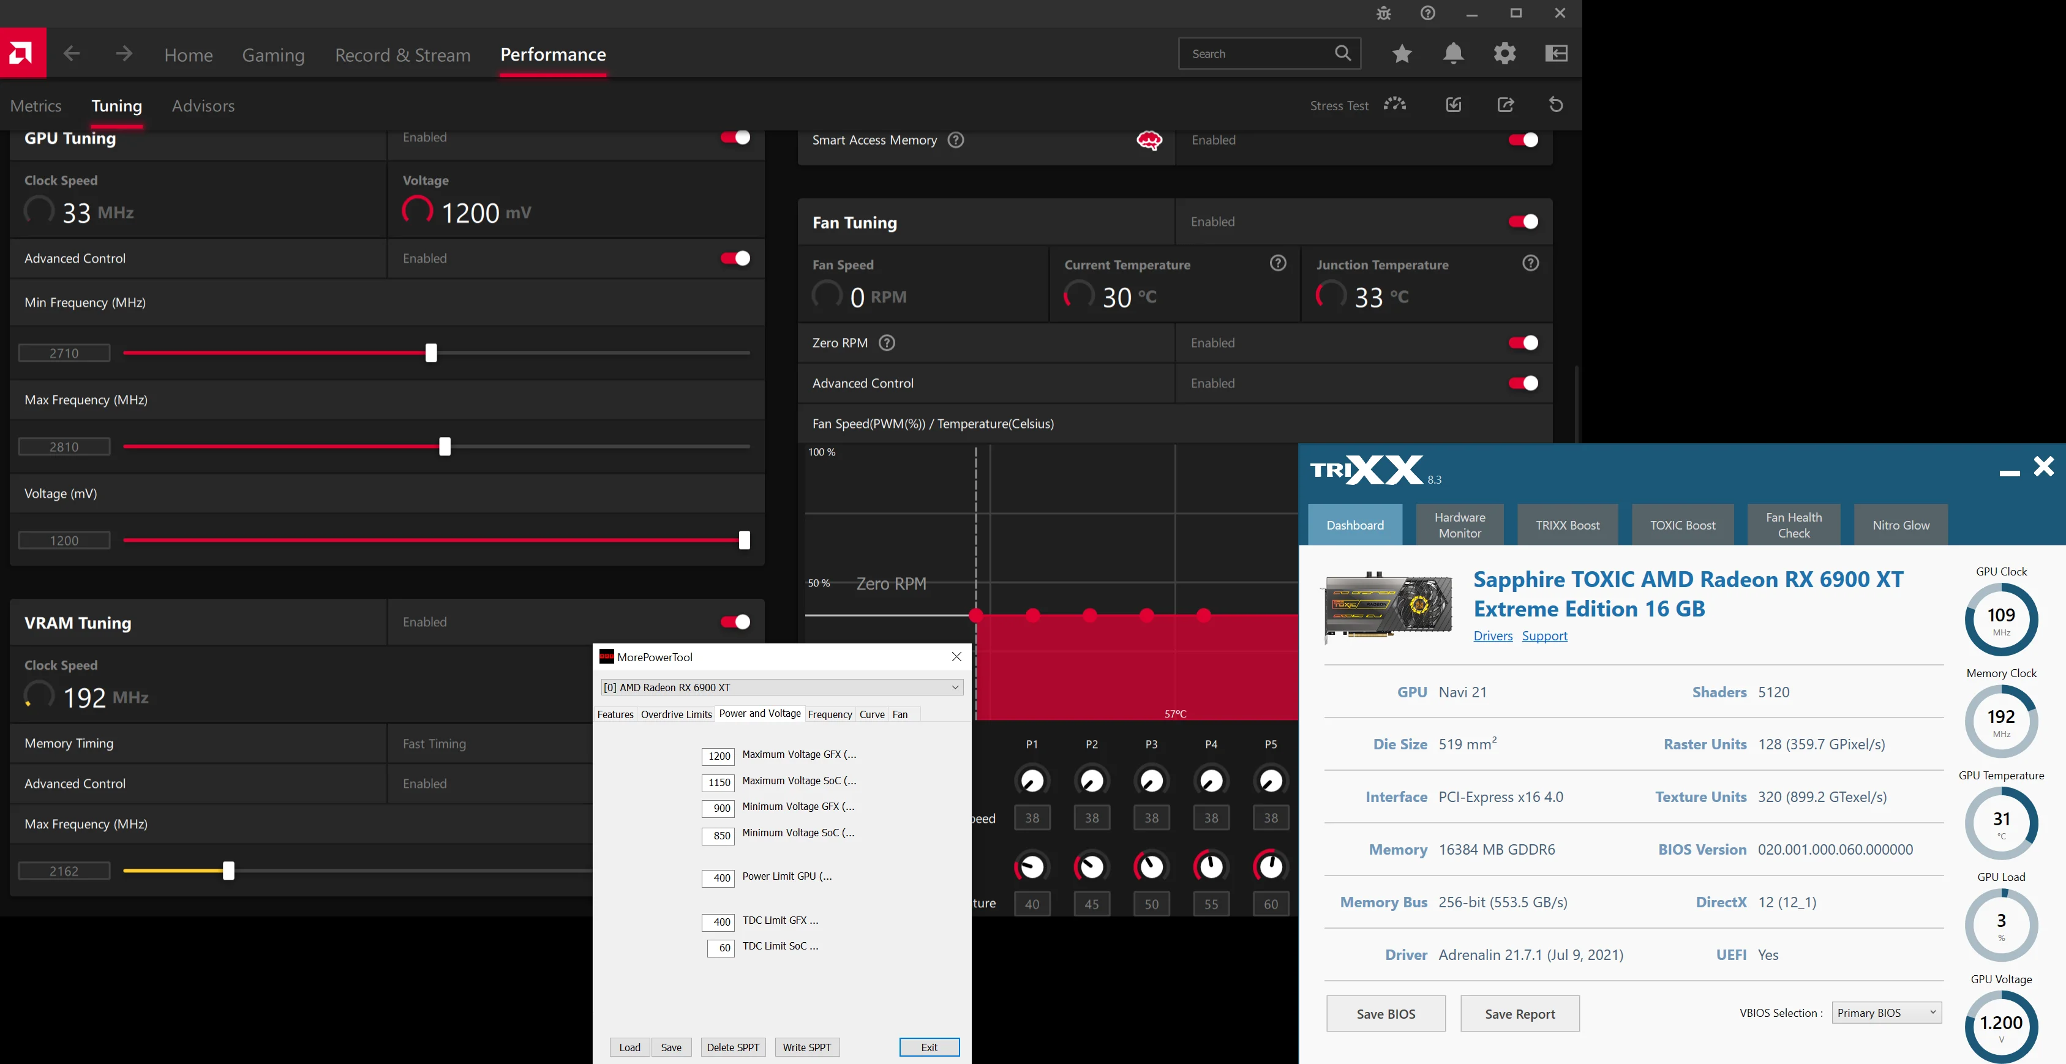Image resolution: width=2066 pixels, height=1064 pixels.
Task: Open the Advisors tab
Action: coord(203,106)
